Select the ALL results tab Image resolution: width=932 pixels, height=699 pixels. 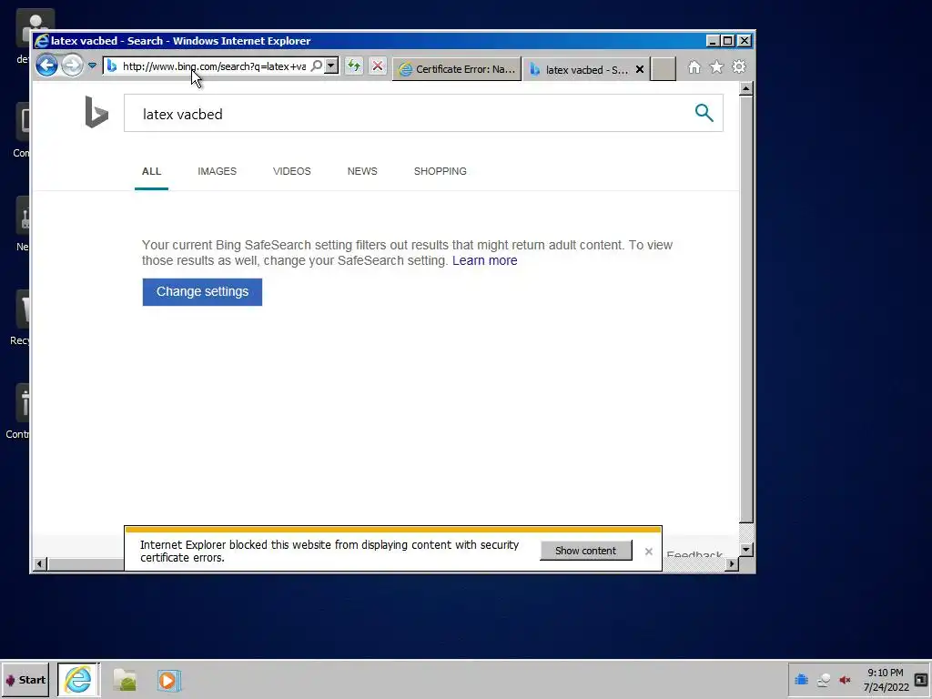(x=152, y=171)
